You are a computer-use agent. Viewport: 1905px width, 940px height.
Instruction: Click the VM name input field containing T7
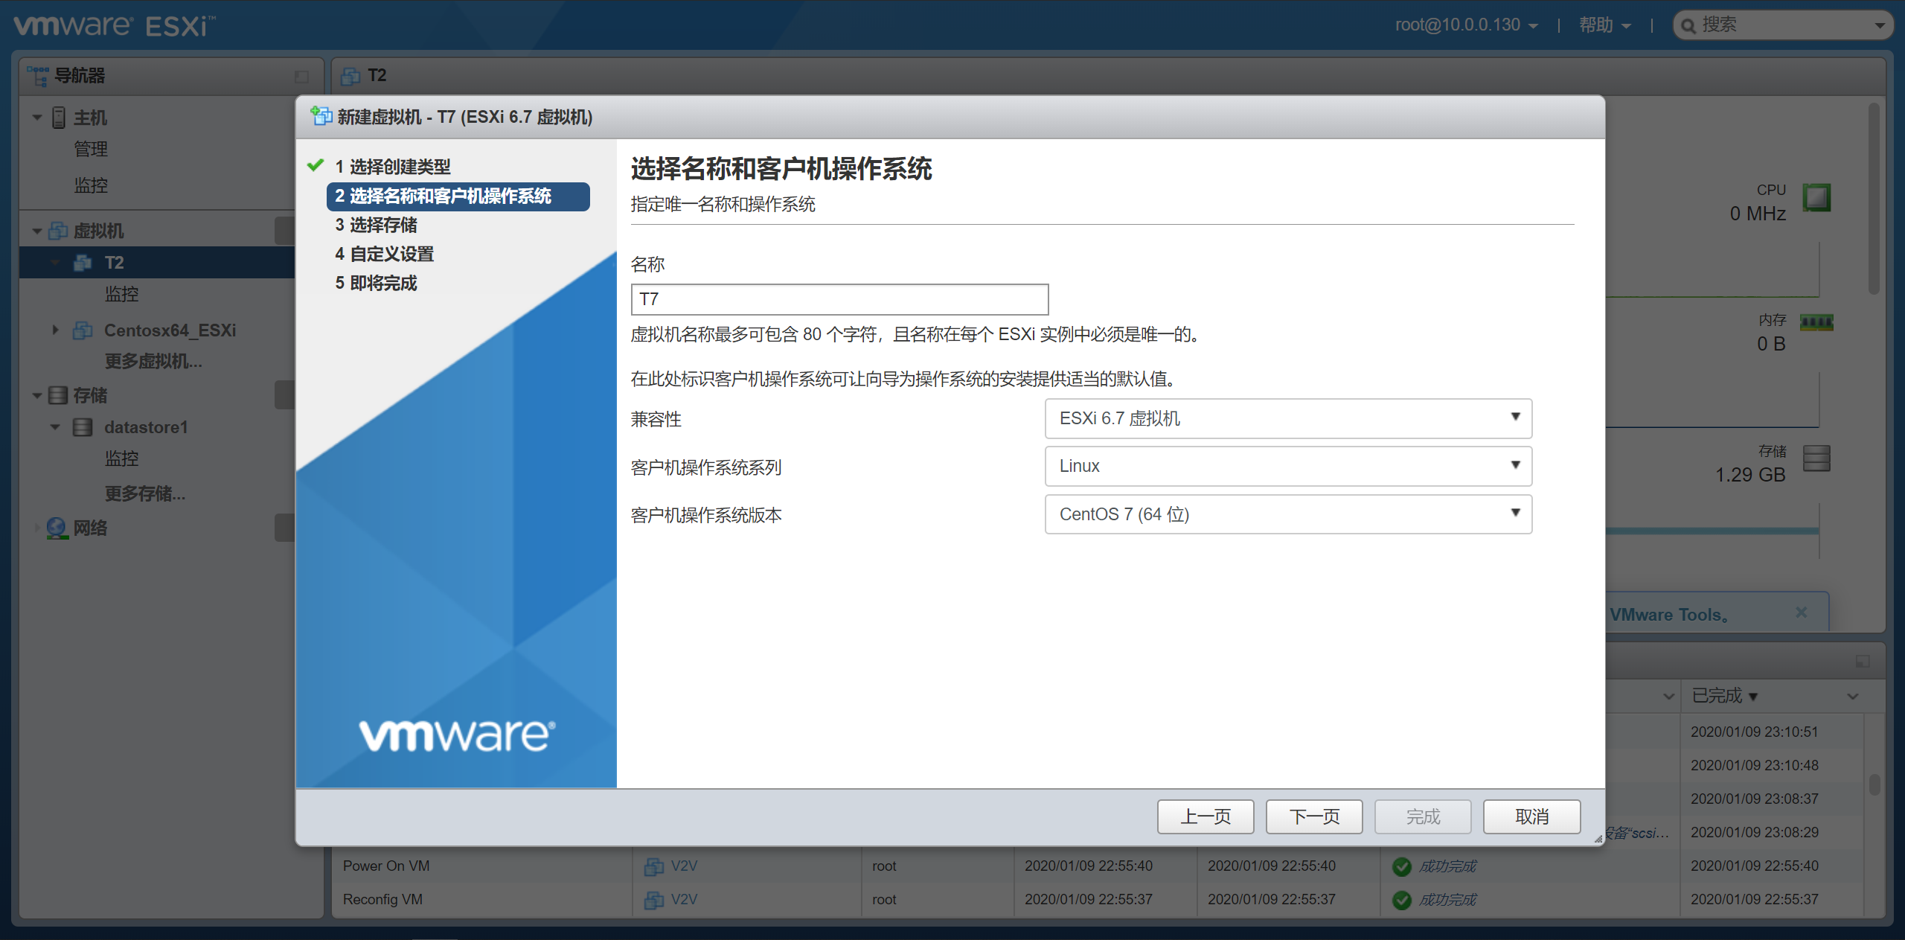(839, 299)
